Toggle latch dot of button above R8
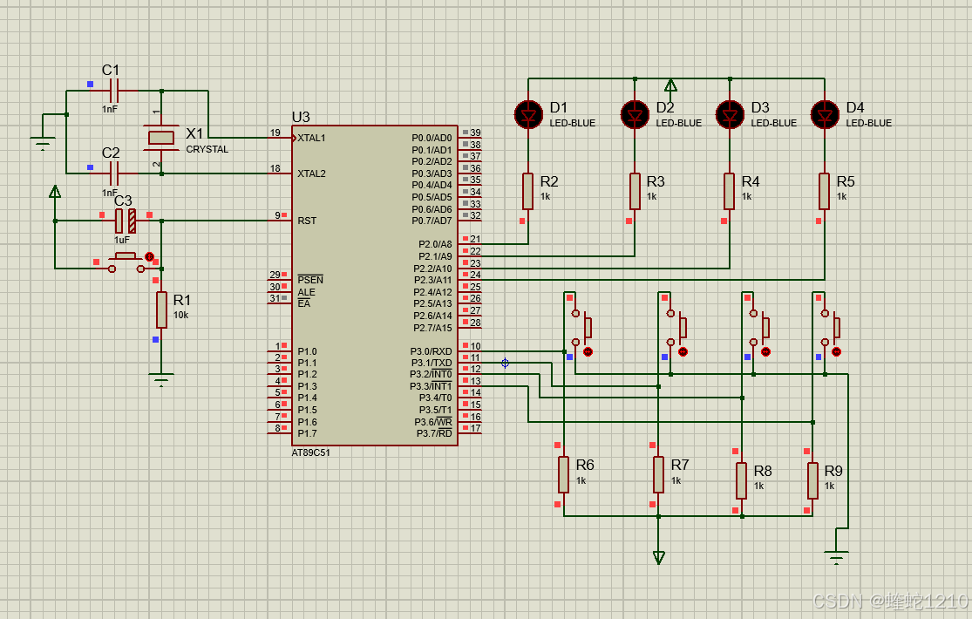The width and height of the screenshot is (972, 619). pyautogui.click(x=765, y=351)
